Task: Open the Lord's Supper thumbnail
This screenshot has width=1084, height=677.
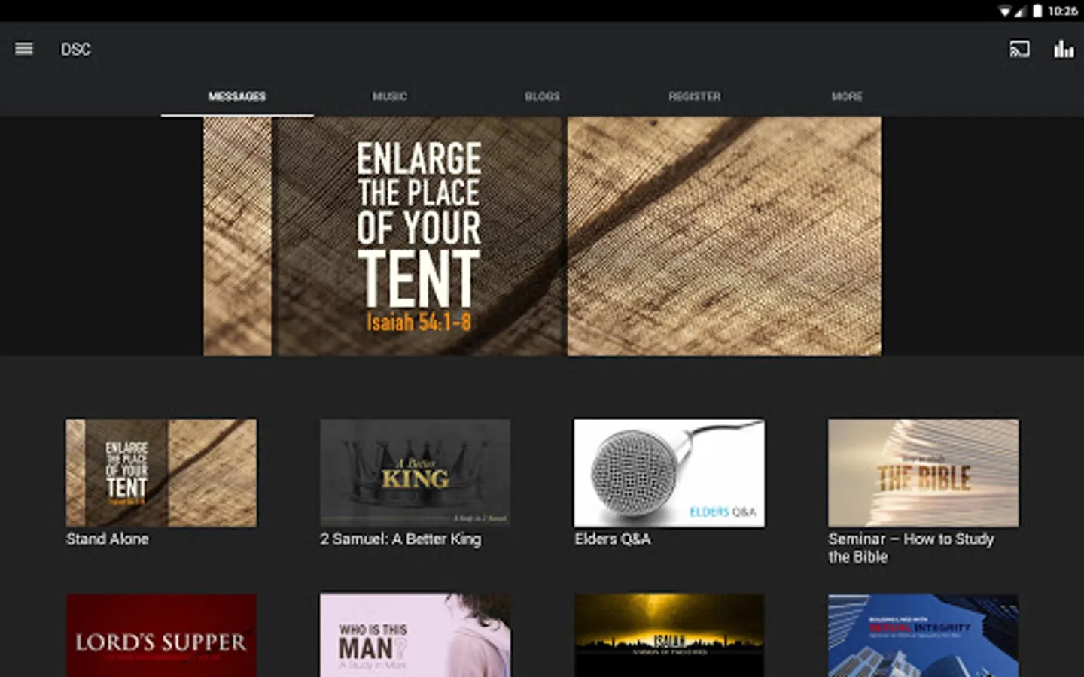Action: 161,636
